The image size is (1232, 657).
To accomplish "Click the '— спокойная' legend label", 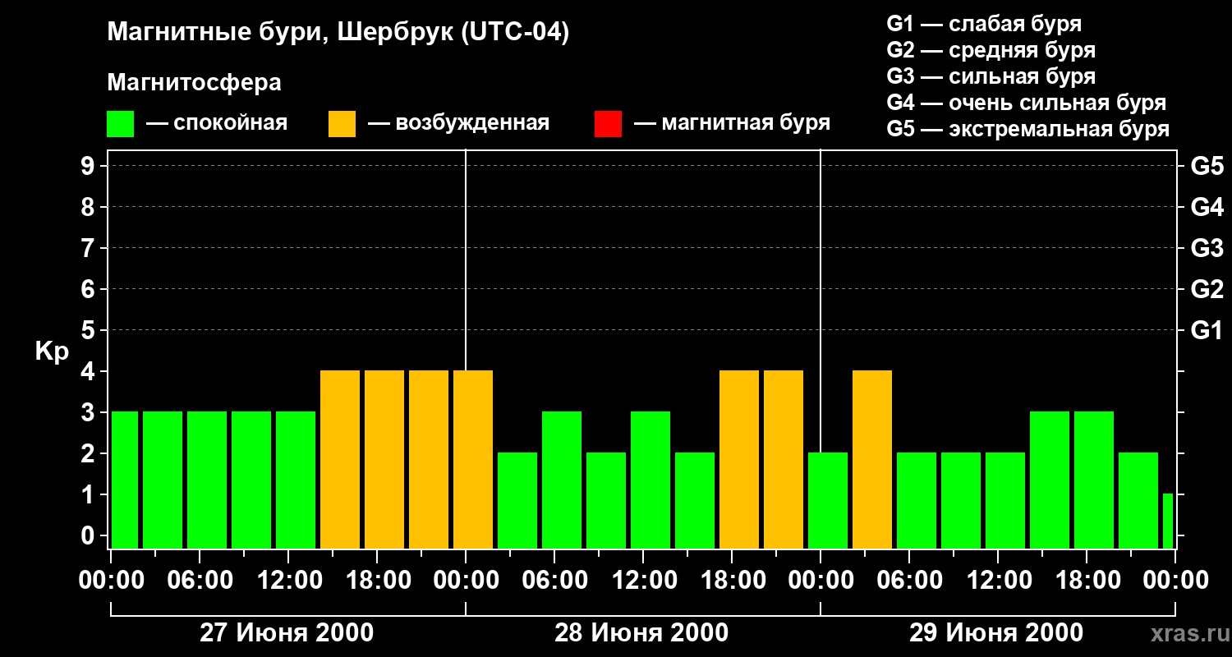I will coord(217,123).
